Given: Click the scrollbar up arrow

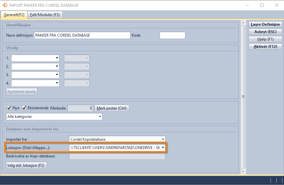Looking at the screenshot, I should pyautogui.click(x=244, y=22).
